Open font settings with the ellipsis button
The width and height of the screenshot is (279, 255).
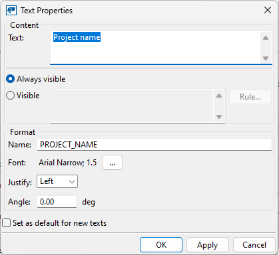tap(112, 163)
